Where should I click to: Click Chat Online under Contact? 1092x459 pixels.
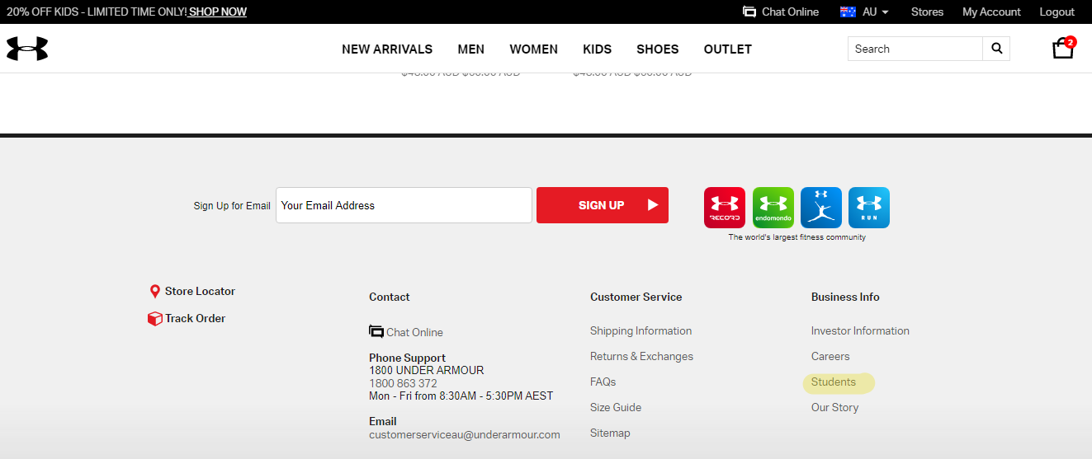[x=414, y=332]
